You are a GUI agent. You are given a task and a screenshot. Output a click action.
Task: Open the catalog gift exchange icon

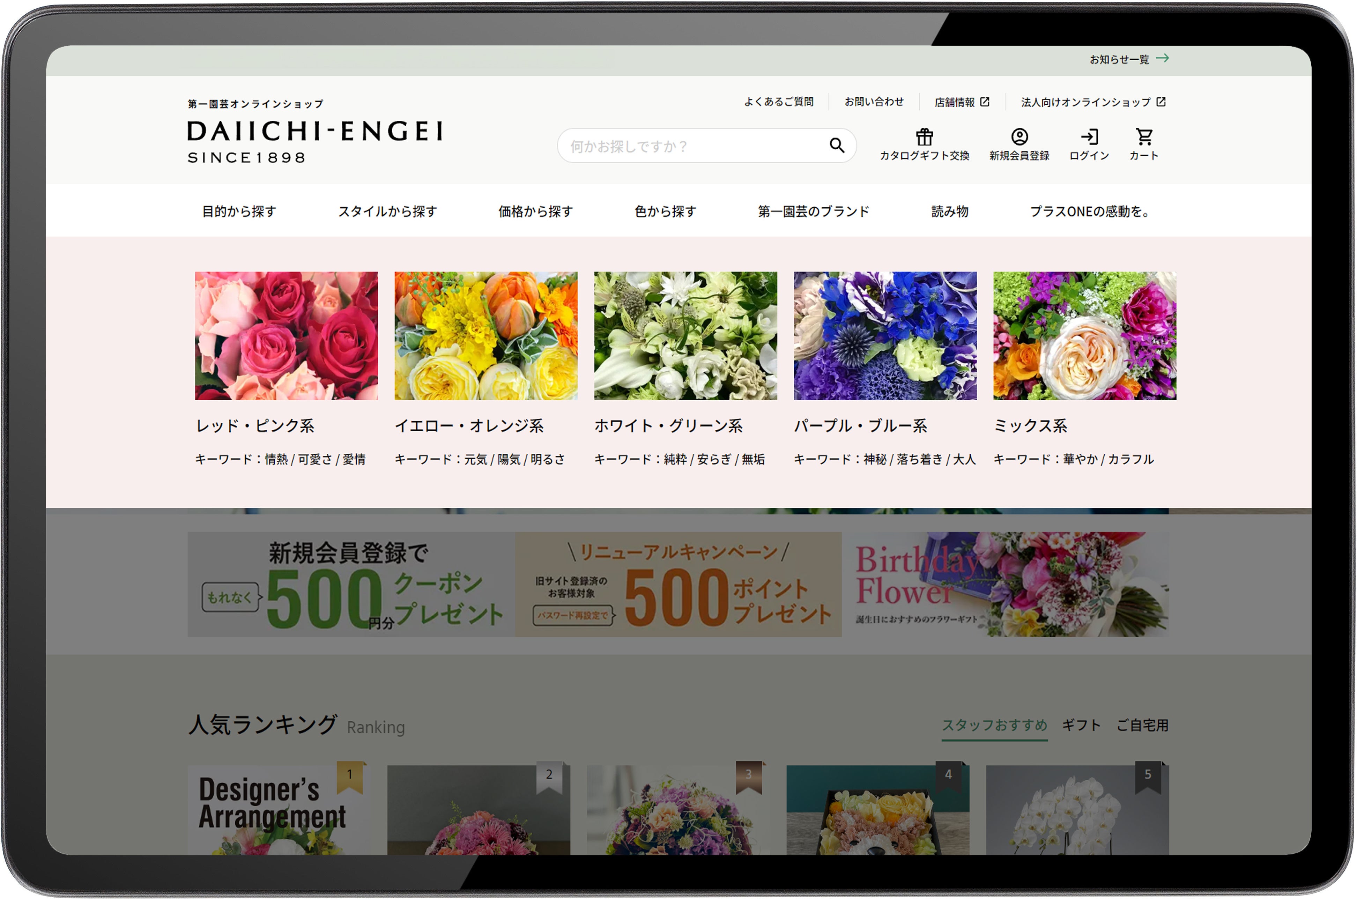pos(924,137)
